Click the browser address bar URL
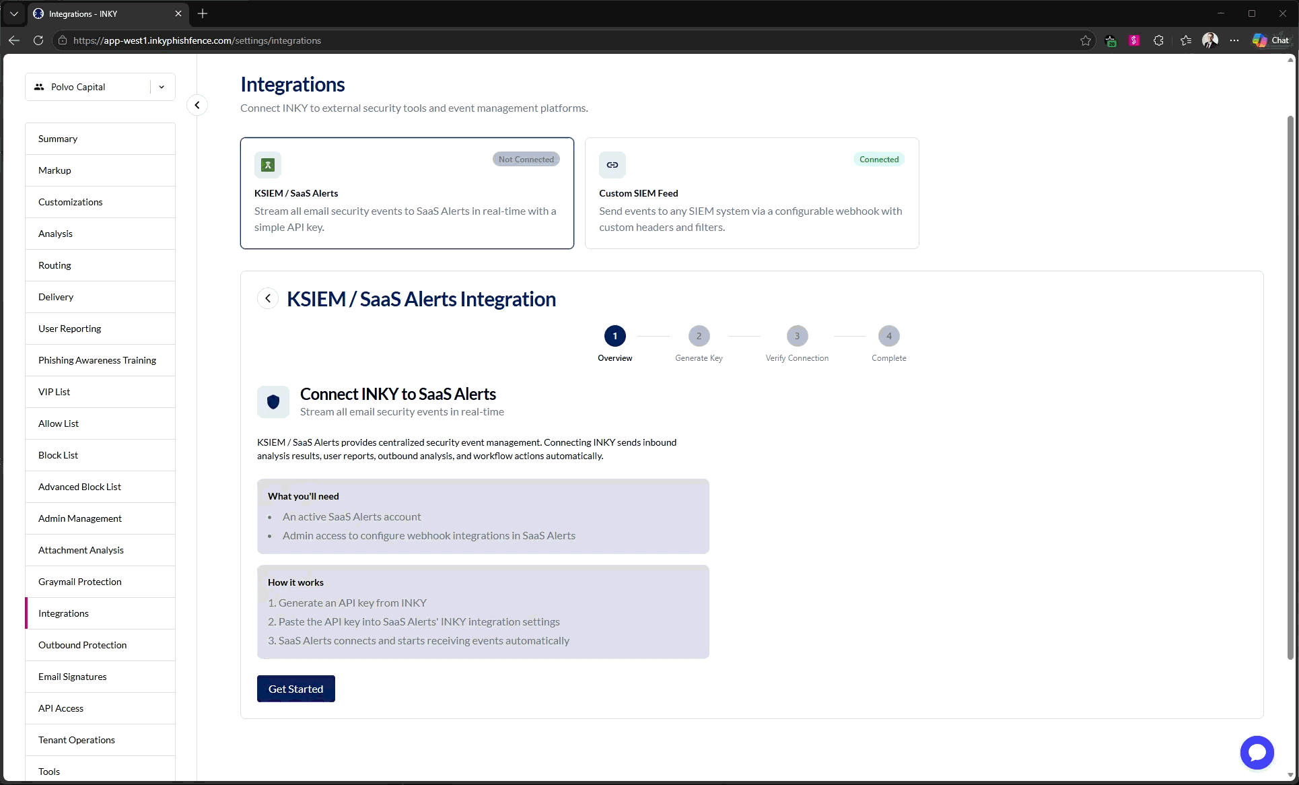The height and width of the screenshot is (785, 1299). pos(197,40)
